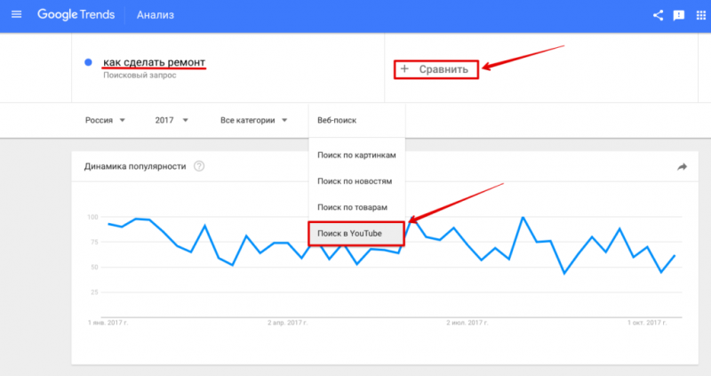Click the Поисковый запрос label

tap(140, 76)
